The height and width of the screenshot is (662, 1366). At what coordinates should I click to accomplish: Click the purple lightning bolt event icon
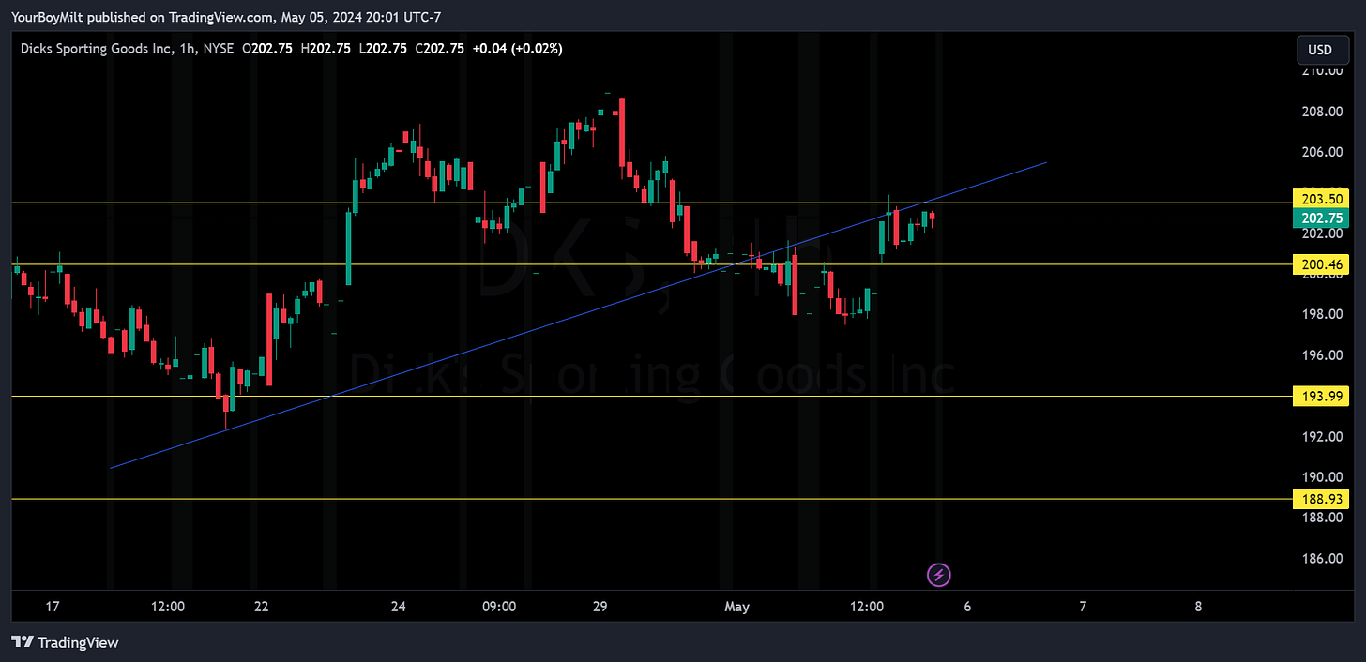[939, 575]
